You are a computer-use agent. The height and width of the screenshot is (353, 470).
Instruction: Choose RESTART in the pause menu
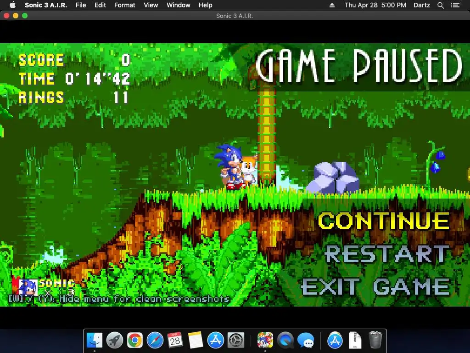point(386,254)
